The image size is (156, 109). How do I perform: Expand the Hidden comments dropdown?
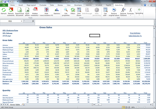[39, 16]
